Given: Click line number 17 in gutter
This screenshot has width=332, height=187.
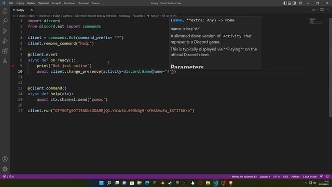Looking at the screenshot, I should (20, 111).
